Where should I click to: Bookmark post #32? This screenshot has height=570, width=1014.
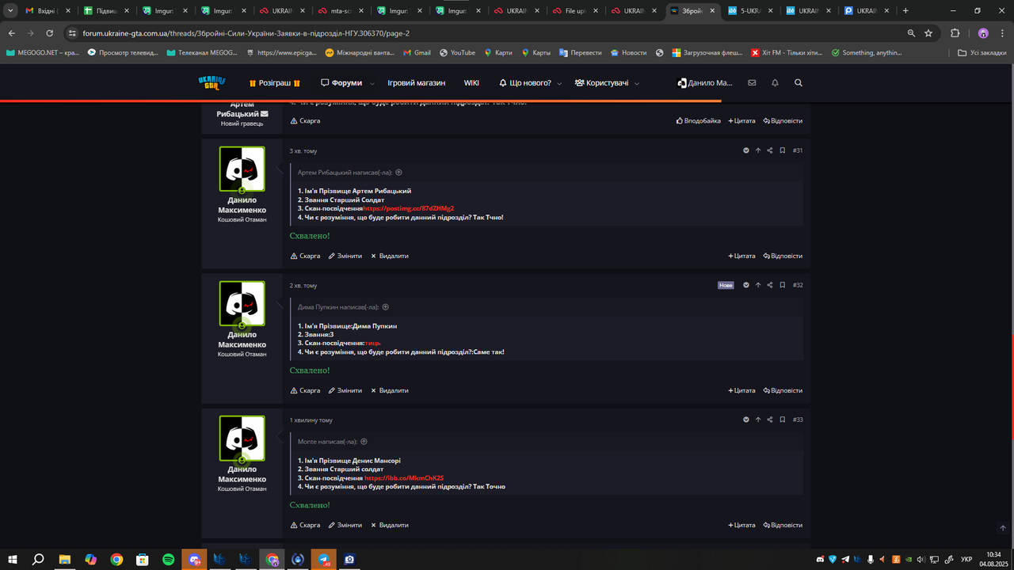(x=782, y=285)
